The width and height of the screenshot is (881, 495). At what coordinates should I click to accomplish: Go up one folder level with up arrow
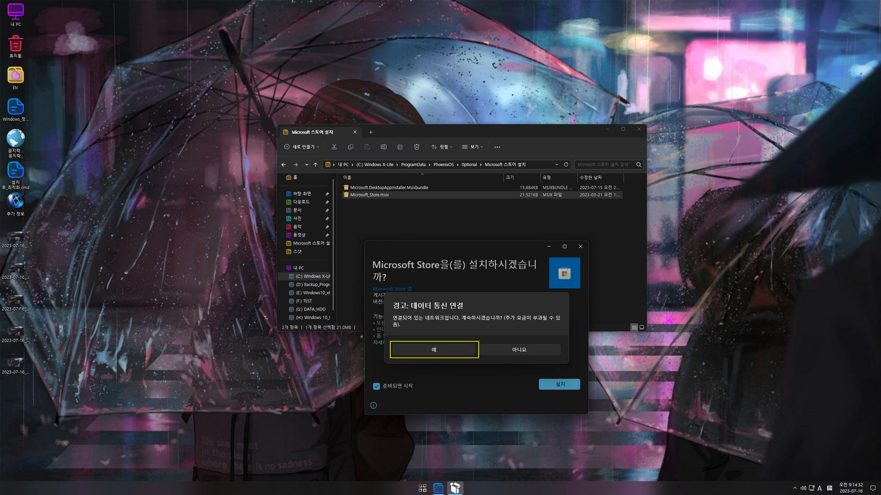tap(316, 164)
